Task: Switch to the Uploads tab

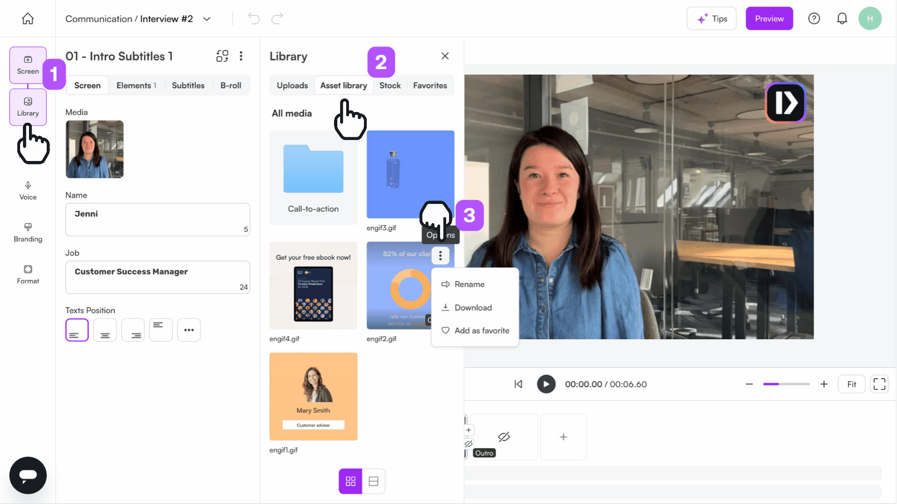Action: [292, 85]
